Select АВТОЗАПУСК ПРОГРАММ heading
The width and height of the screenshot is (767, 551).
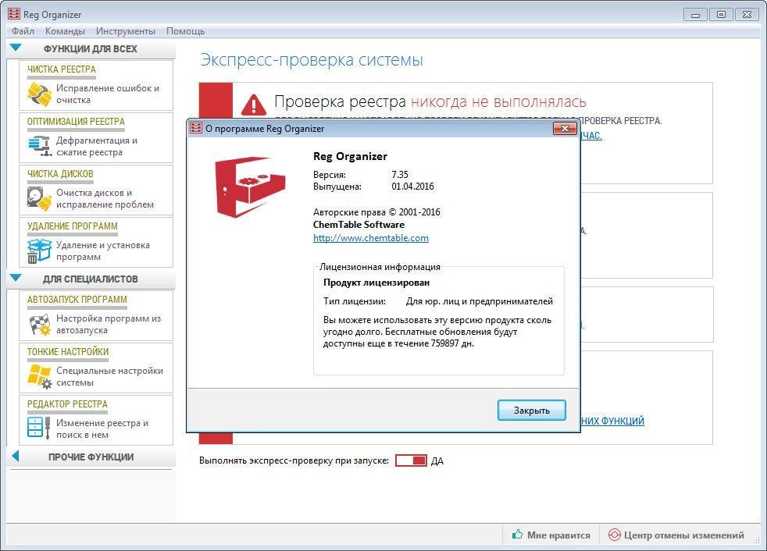[77, 299]
